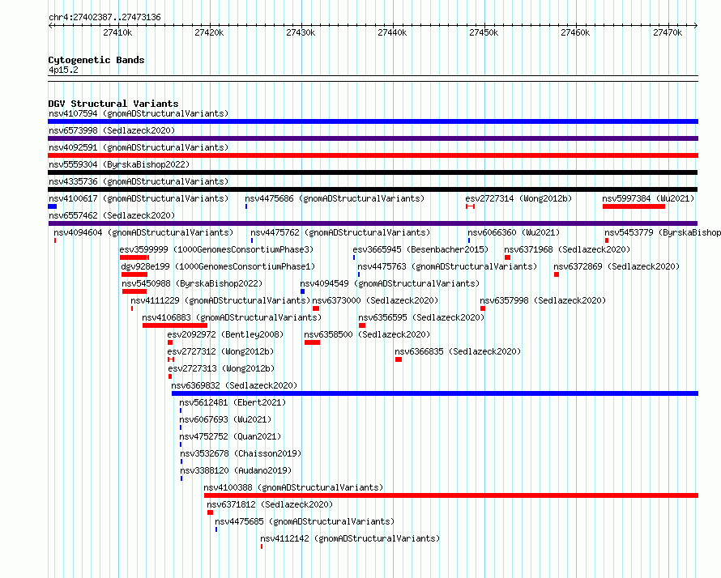Open nsv4335736 (gnomADStructuralVariants) label
This screenshot has width=721, height=578.
(139, 181)
